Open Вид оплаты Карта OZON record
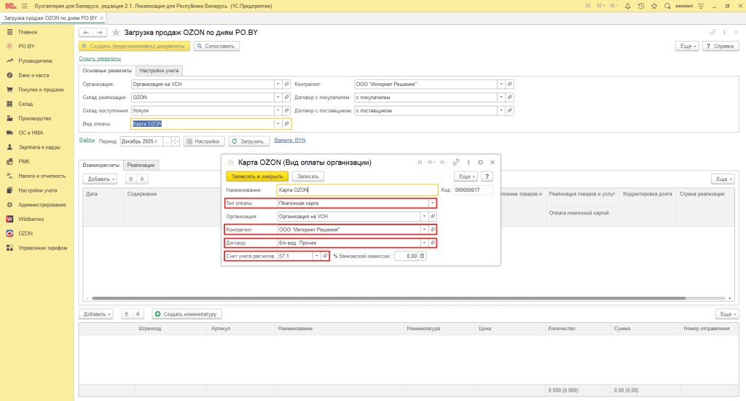The width and height of the screenshot is (746, 401). tap(286, 124)
